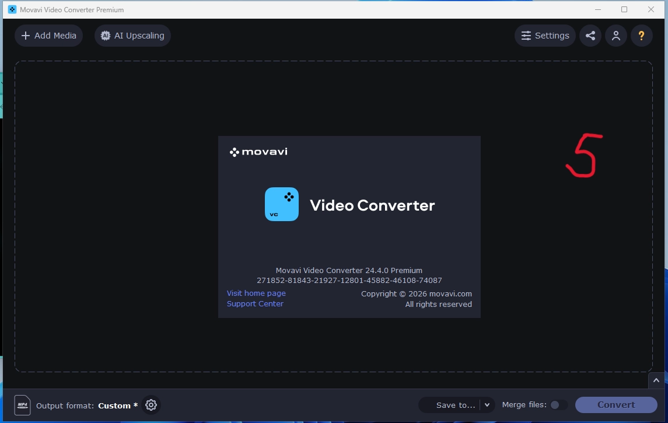Click the share icon in top toolbar
Image resolution: width=668 pixels, height=423 pixels.
coord(590,36)
